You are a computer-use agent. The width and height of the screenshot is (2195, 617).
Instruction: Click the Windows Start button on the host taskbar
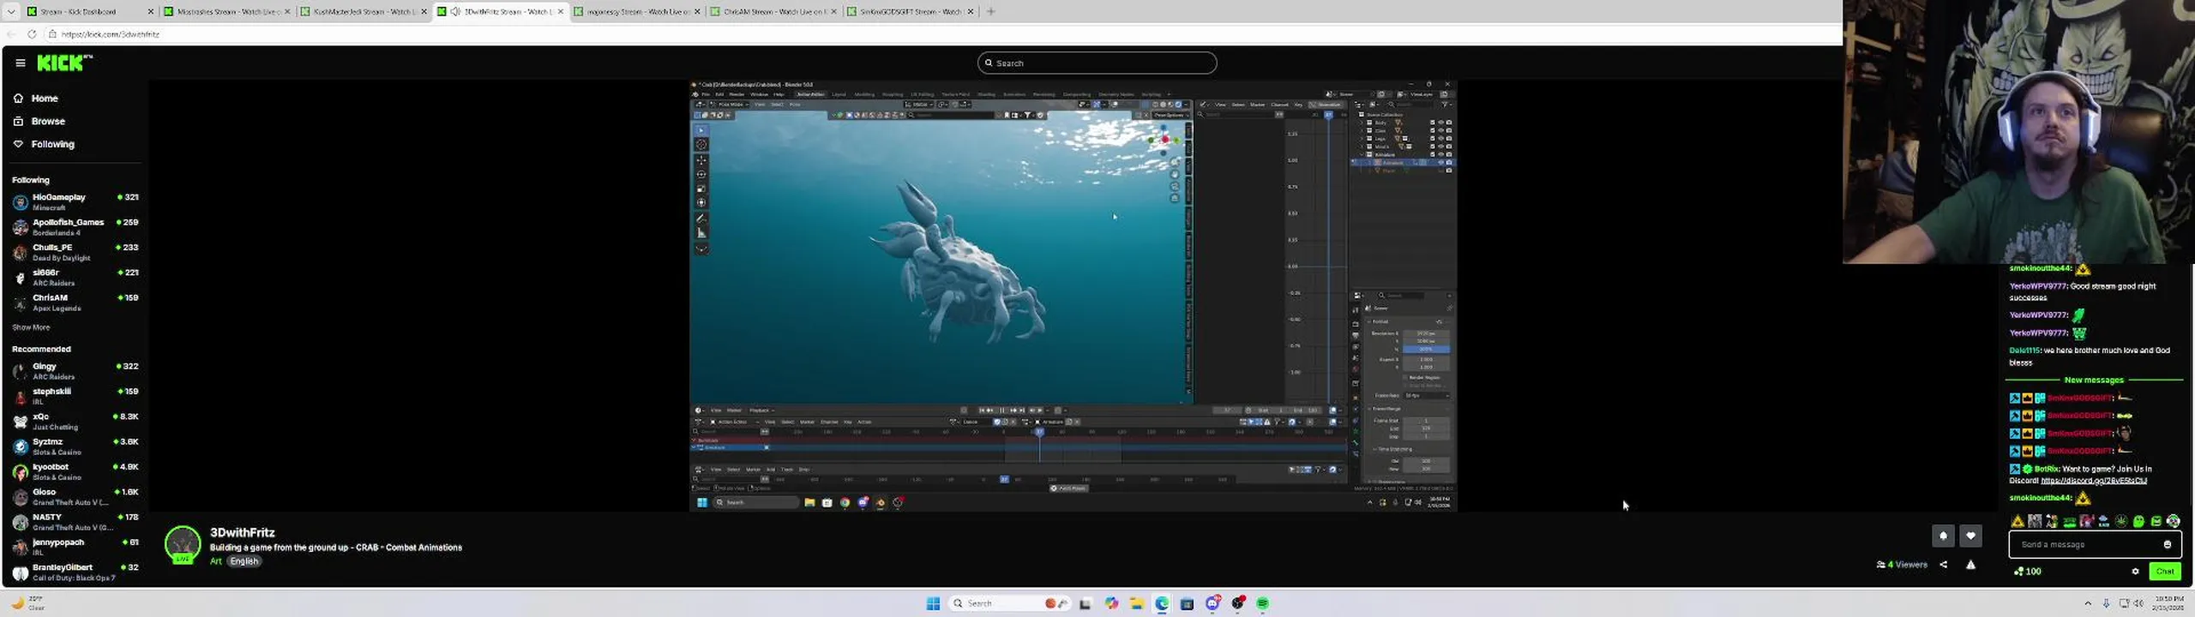(934, 603)
